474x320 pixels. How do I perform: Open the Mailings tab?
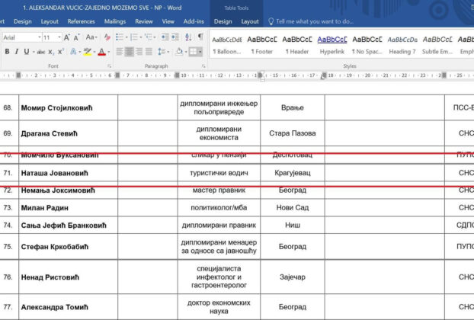coord(115,21)
